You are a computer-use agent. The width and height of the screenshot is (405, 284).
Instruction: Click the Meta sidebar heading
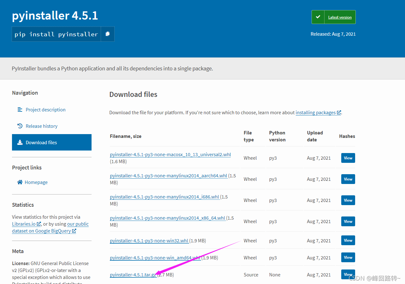coord(18,251)
